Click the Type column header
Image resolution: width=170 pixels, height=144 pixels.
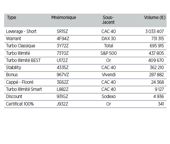pos(12,18)
